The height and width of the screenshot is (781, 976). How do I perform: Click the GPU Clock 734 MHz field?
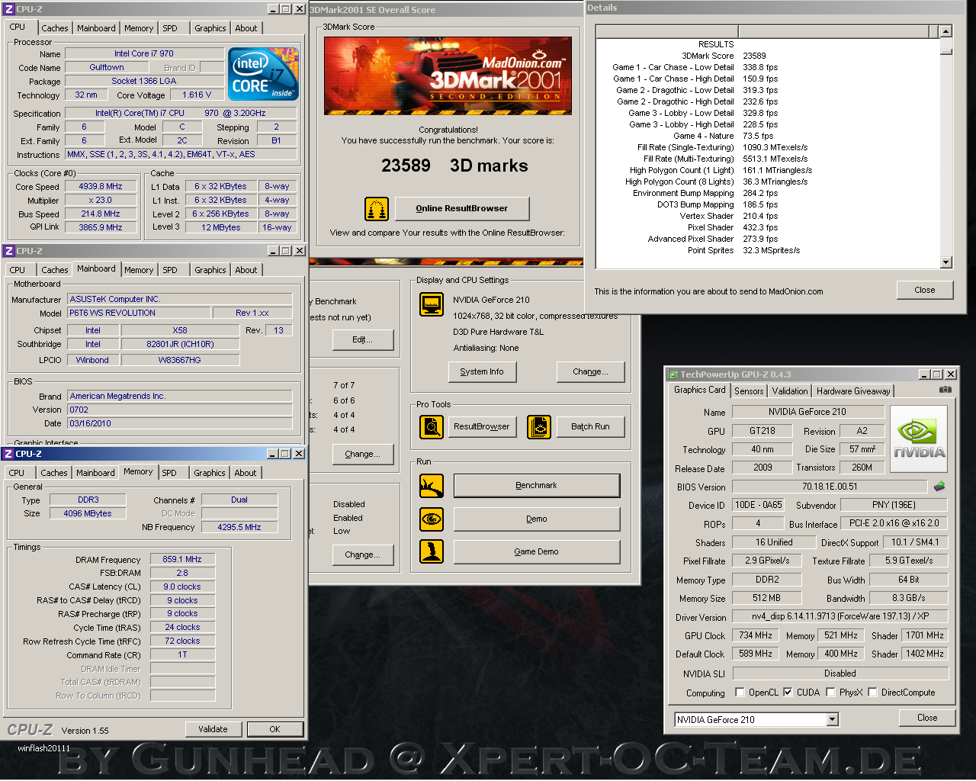pos(756,635)
